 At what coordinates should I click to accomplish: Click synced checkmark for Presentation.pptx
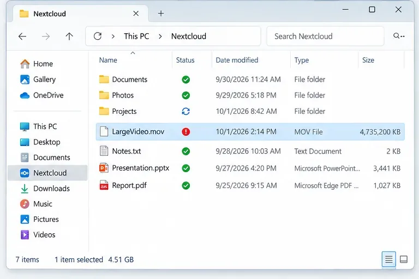pos(185,168)
